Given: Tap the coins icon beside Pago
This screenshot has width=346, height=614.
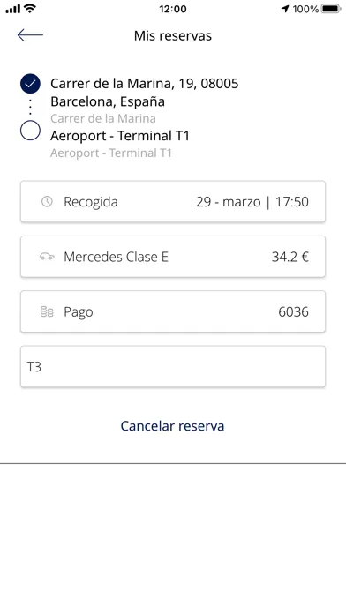Looking at the screenshot, I should click(47, 311).
